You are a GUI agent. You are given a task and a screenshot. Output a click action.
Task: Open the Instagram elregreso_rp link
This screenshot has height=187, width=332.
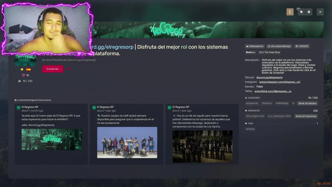pyautogui.click(x=280, y=82)
